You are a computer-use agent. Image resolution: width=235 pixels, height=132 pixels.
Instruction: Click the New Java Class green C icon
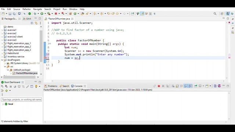pos(75,14)
